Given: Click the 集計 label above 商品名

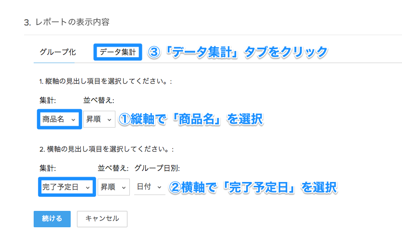Looking at the screenshot, I should click(48, 101).
